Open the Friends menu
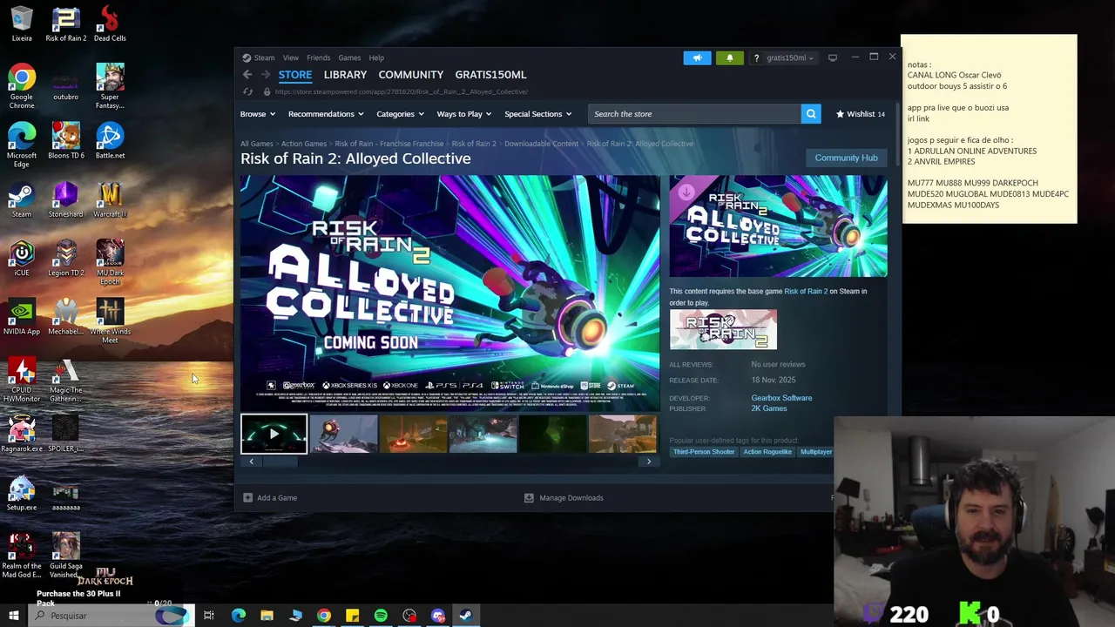This screenshot has width=1115, height=627. click(318, 57)
